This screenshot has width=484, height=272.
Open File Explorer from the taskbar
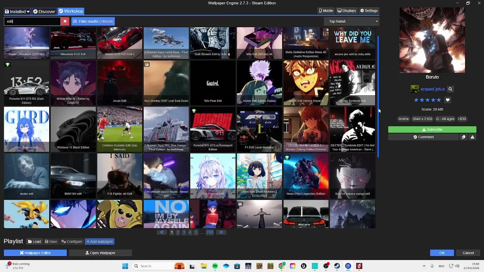204,266
